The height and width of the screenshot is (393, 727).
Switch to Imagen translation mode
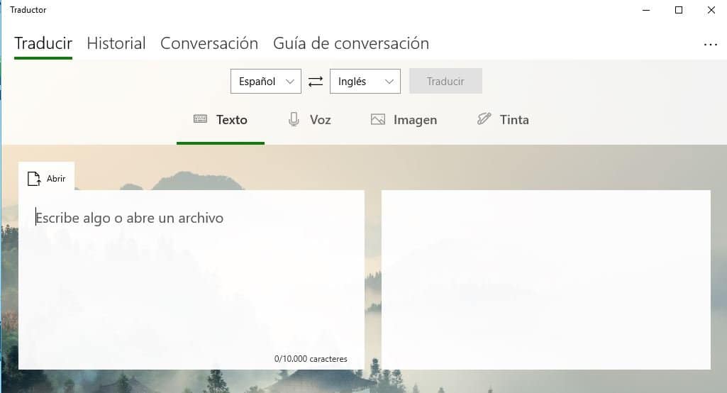pos(404,120)
